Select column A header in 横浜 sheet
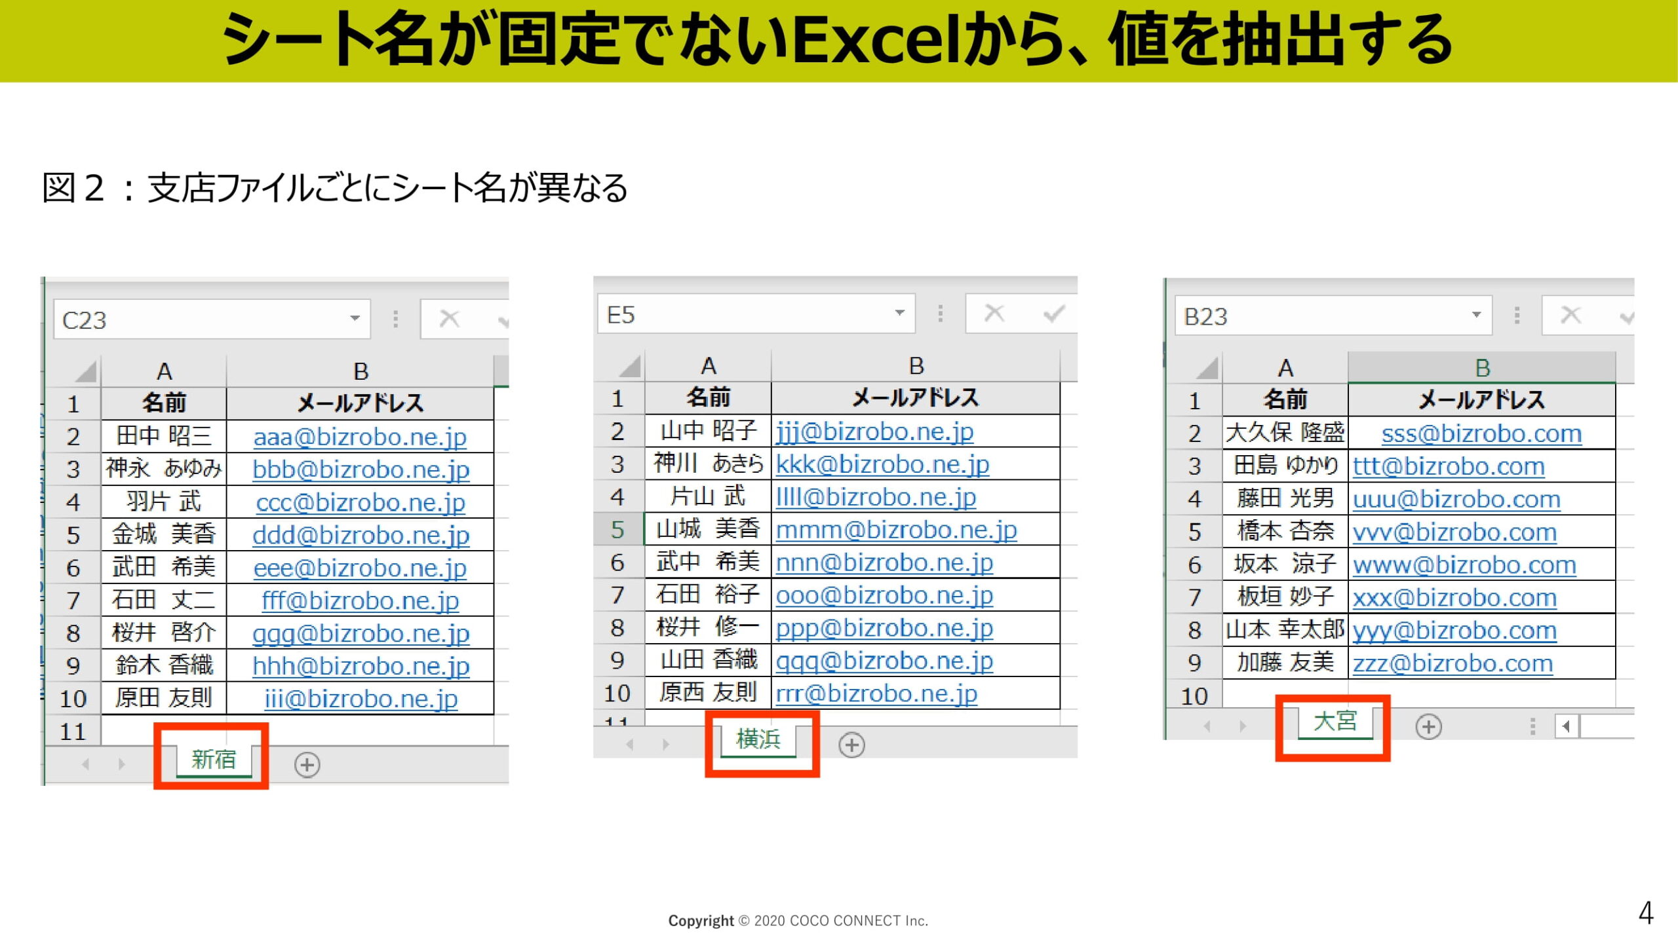The height and width of the screenshot is (943, 1678). (709, 366)
